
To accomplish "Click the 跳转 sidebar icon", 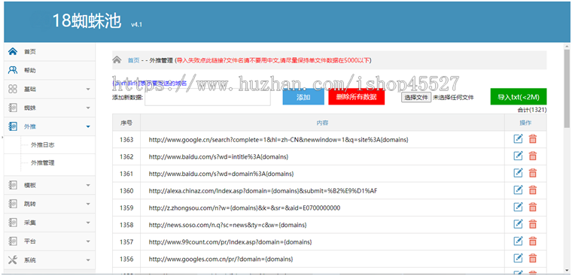I will click(x=13, y=204).
